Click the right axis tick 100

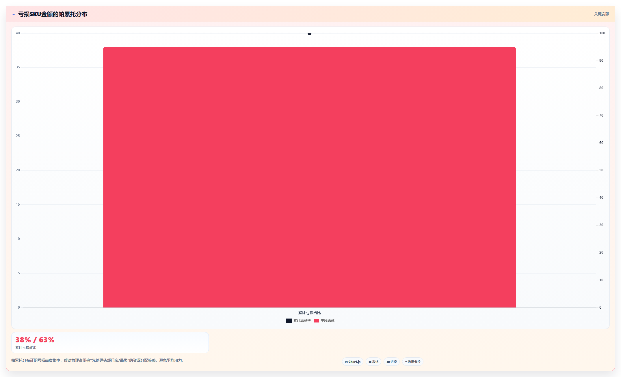click(602, 33)
